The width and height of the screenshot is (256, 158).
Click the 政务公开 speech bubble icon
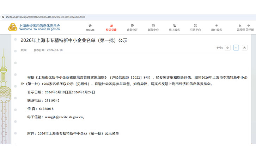coord(132,25)
